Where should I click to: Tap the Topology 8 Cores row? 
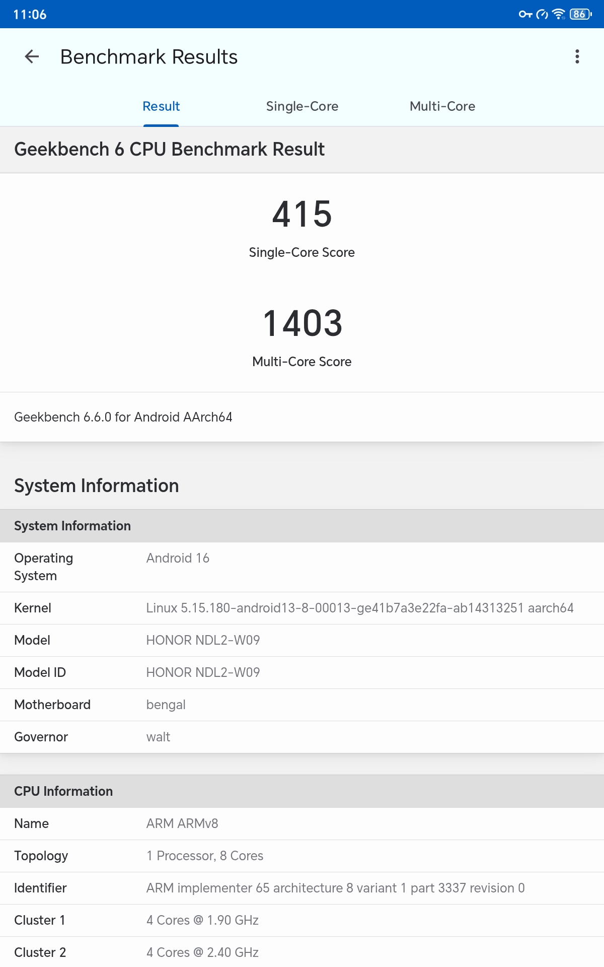click(302, 856)
